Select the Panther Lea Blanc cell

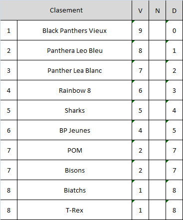74,70
